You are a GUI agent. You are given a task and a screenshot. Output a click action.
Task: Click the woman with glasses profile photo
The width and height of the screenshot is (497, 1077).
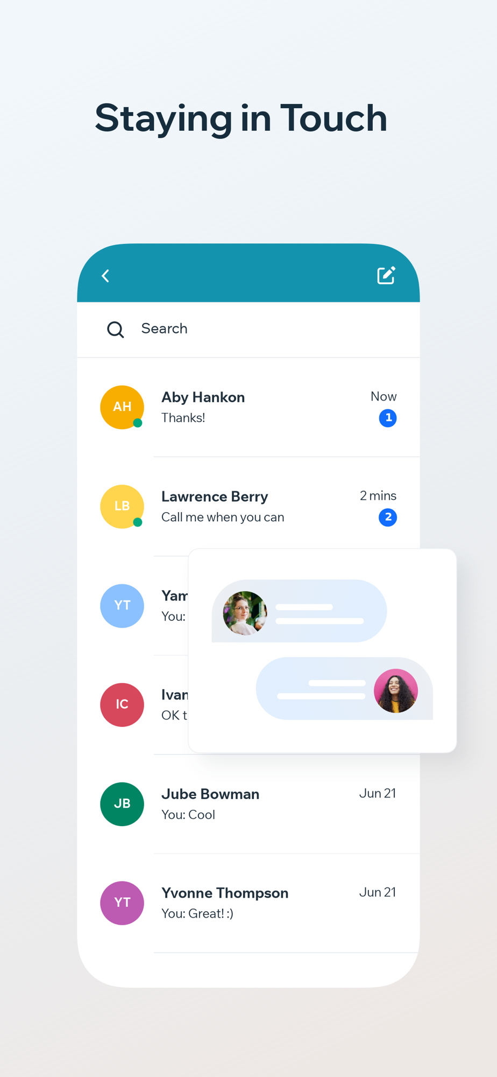click(245, 613)
